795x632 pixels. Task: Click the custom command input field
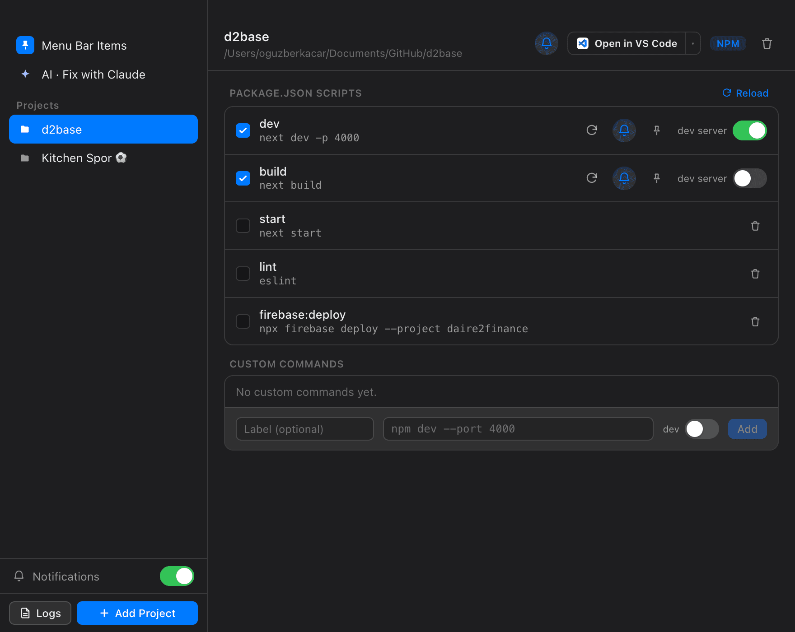coord(518,429)
